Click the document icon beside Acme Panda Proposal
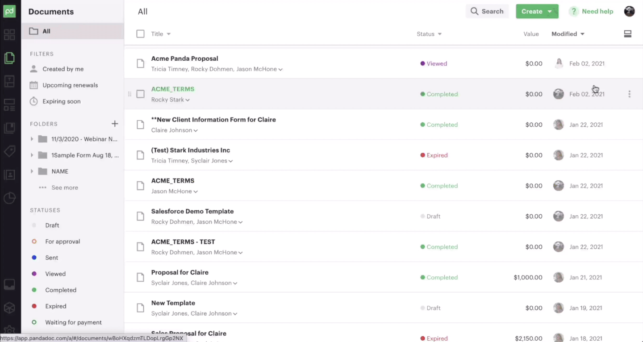The width and height of the screenshot is (643, 342). coord(140,63)
